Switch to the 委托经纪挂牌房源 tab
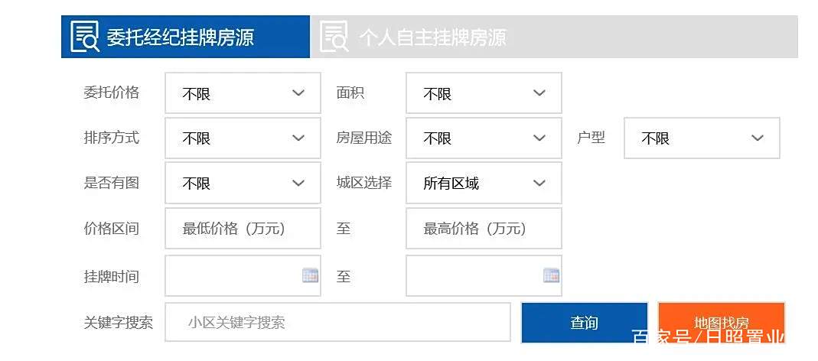This screenshot has width=818, height=361. pos(186,37)
